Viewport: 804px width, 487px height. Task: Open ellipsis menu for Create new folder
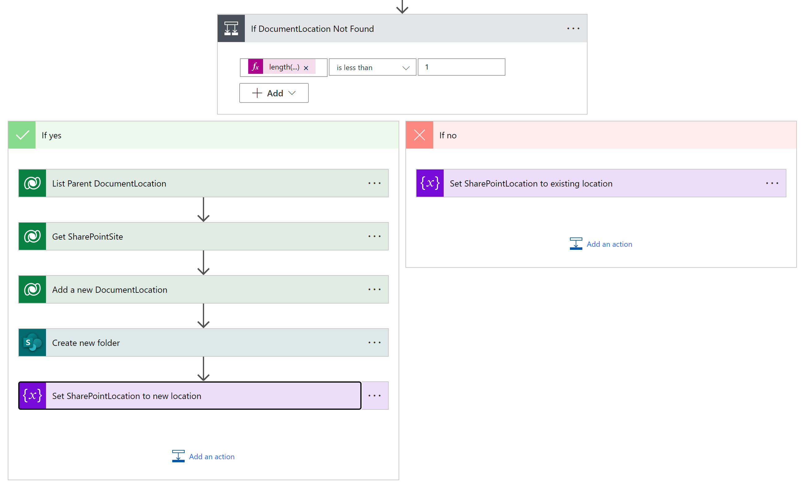pyautogui.click(x=374, y=342)
